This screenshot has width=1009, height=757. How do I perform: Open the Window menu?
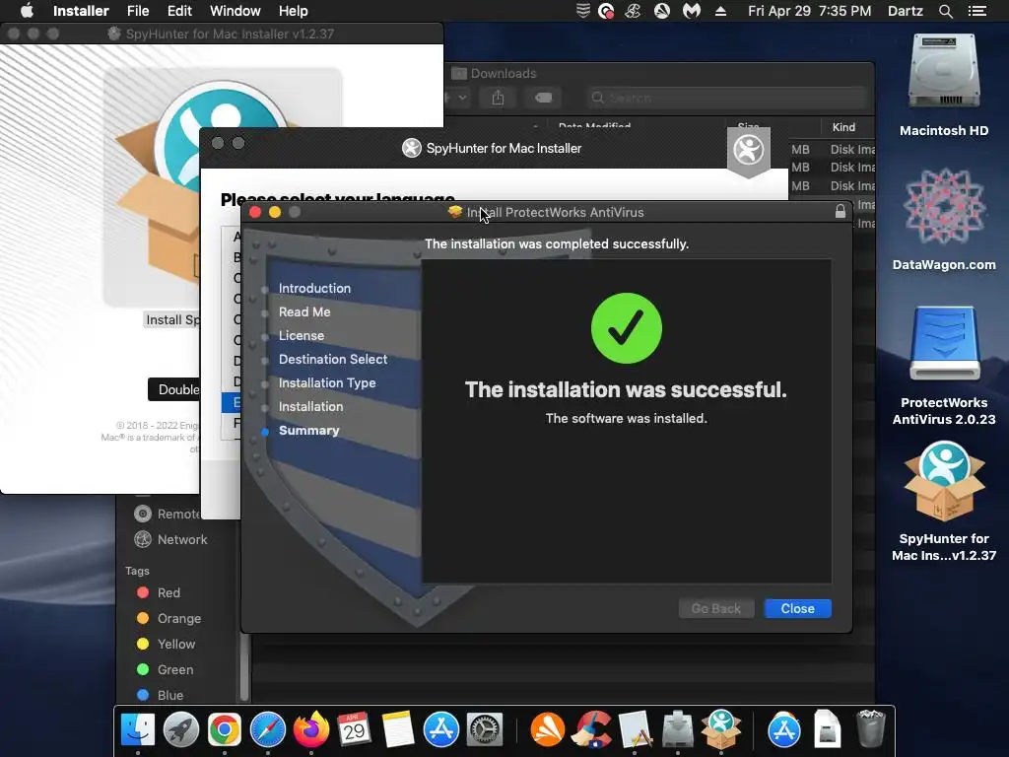(235, 11)
